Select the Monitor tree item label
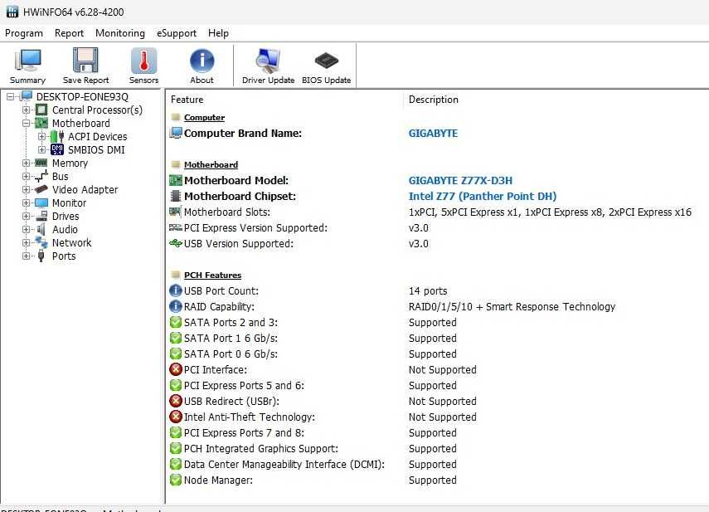This screenshot has height=512, width=709. click(x=69, y=203)
